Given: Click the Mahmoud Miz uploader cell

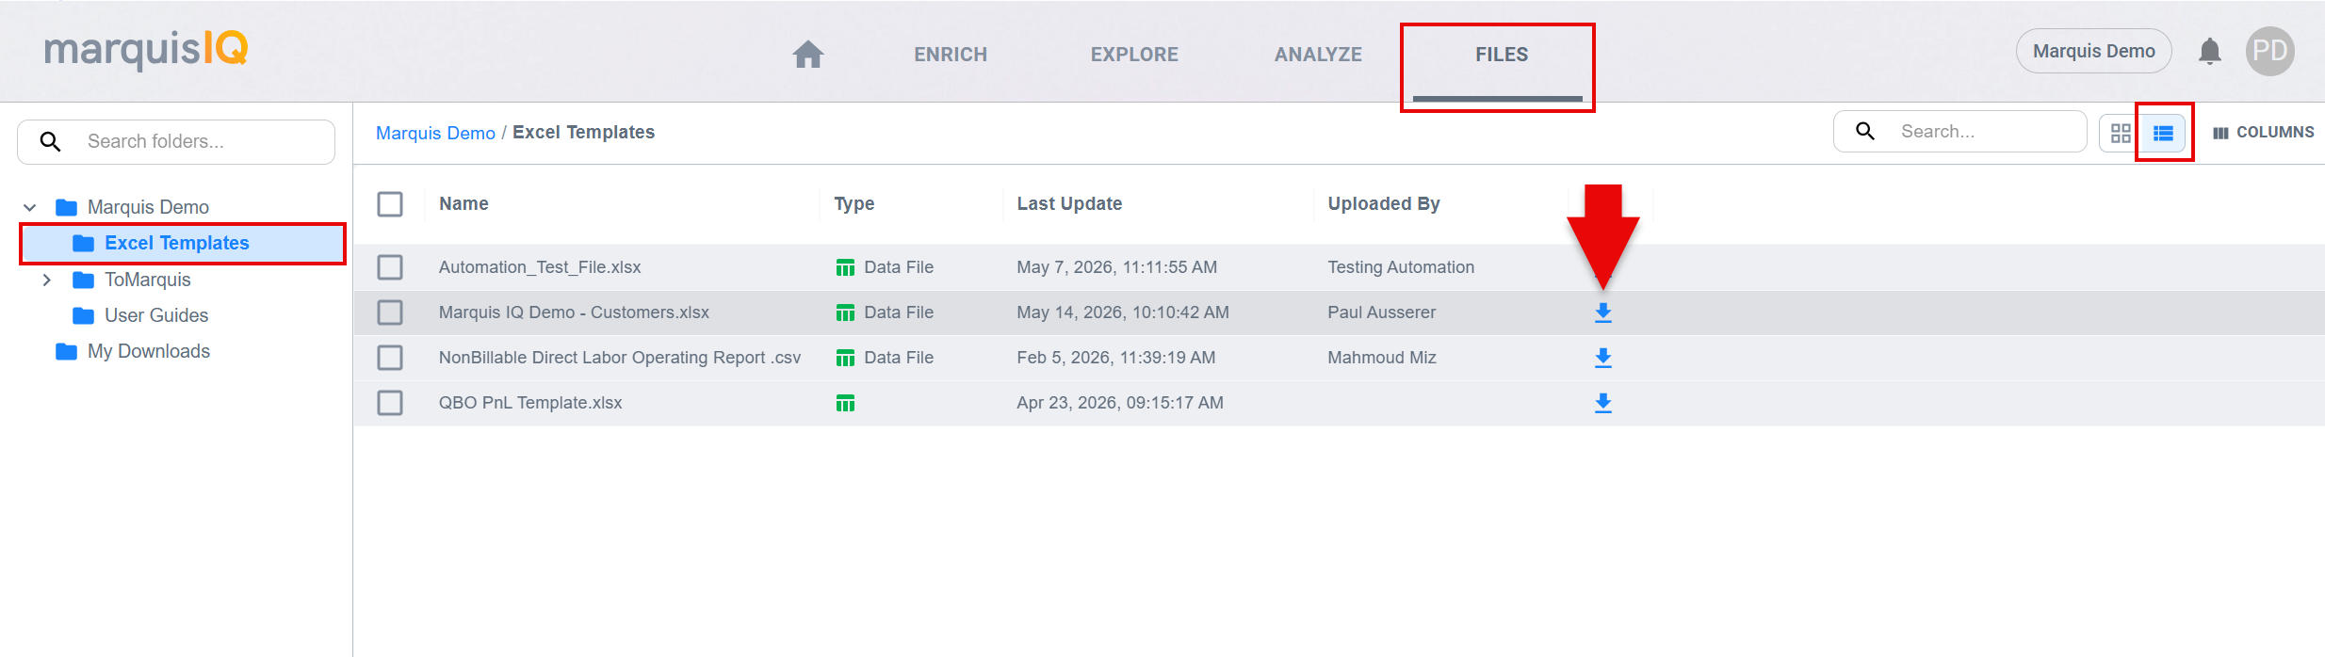Looking at the screenshot, I should click(x=1382, y=358).
